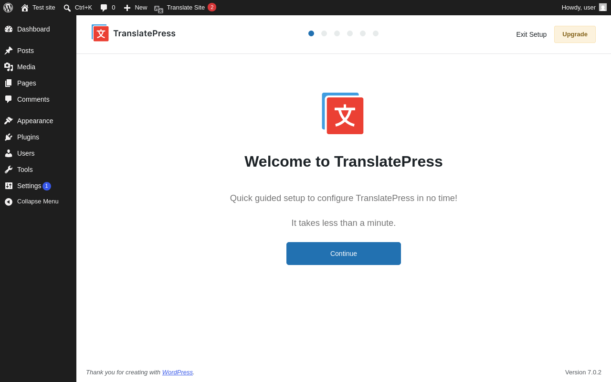Open the Dashboard gauge icon
The width and height of the screenshot is (611, 382).
click(x=9, y=29)
